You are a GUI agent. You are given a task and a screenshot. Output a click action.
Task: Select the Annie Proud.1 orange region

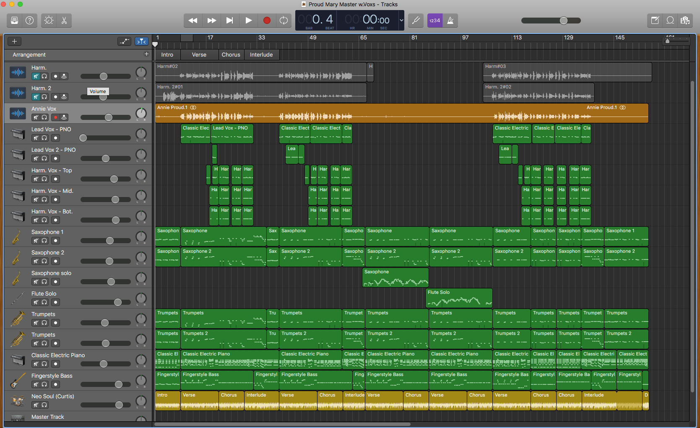[x=402, y=113]
